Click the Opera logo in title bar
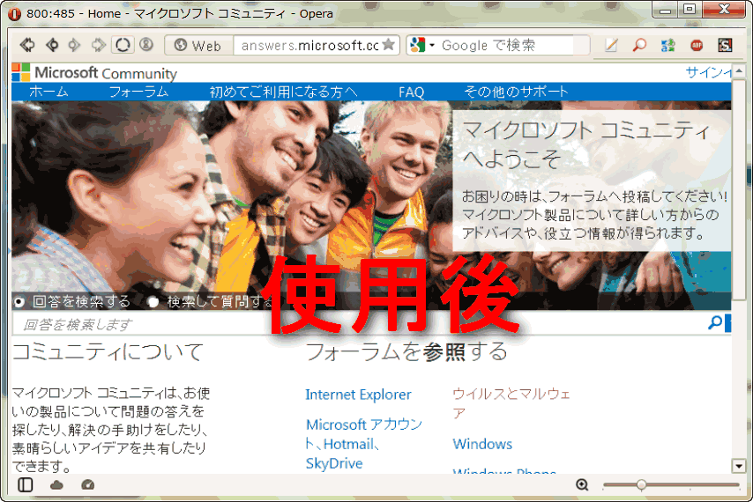Image resolution: width=753 pixels, height=502 pixels. point(14,14)
